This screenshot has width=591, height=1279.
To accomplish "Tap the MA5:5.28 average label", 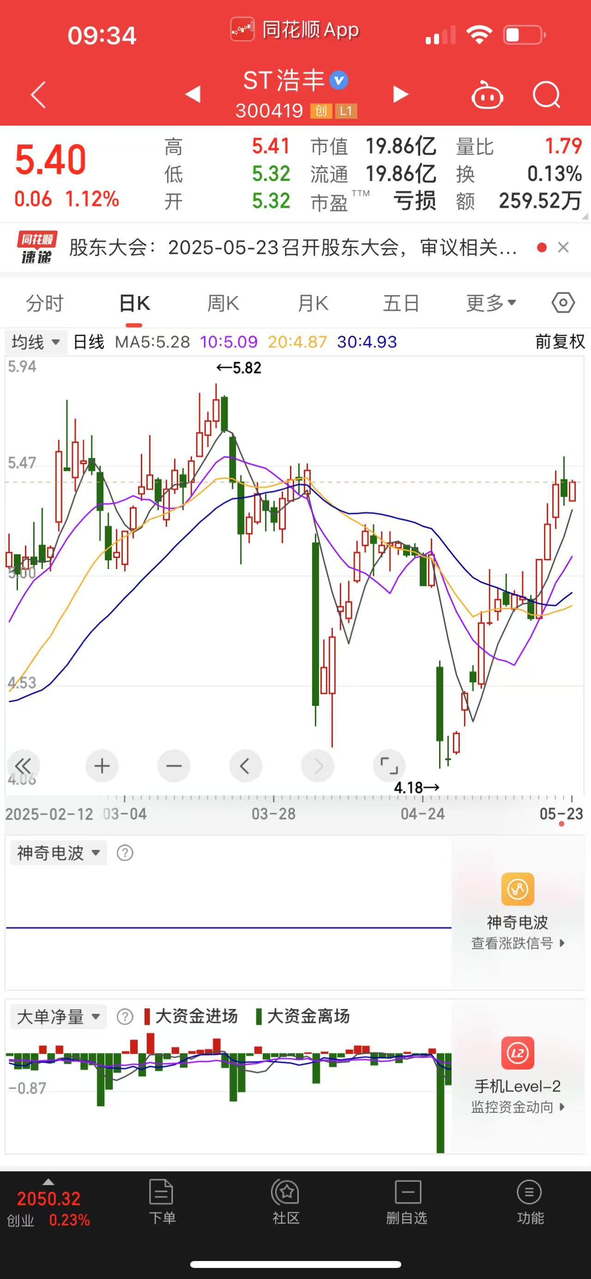I will point(152,342).
